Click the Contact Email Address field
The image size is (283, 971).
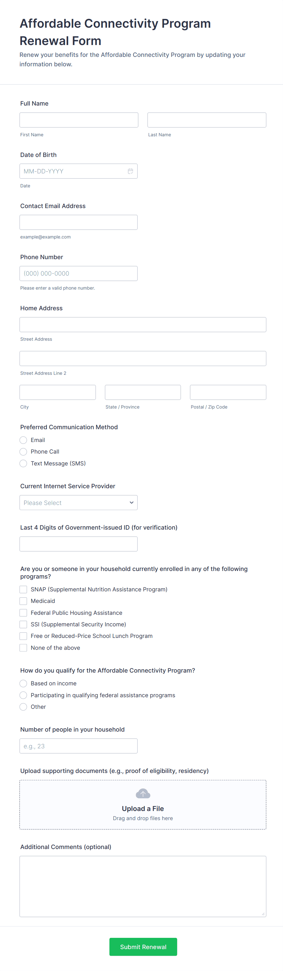(79, 222)
